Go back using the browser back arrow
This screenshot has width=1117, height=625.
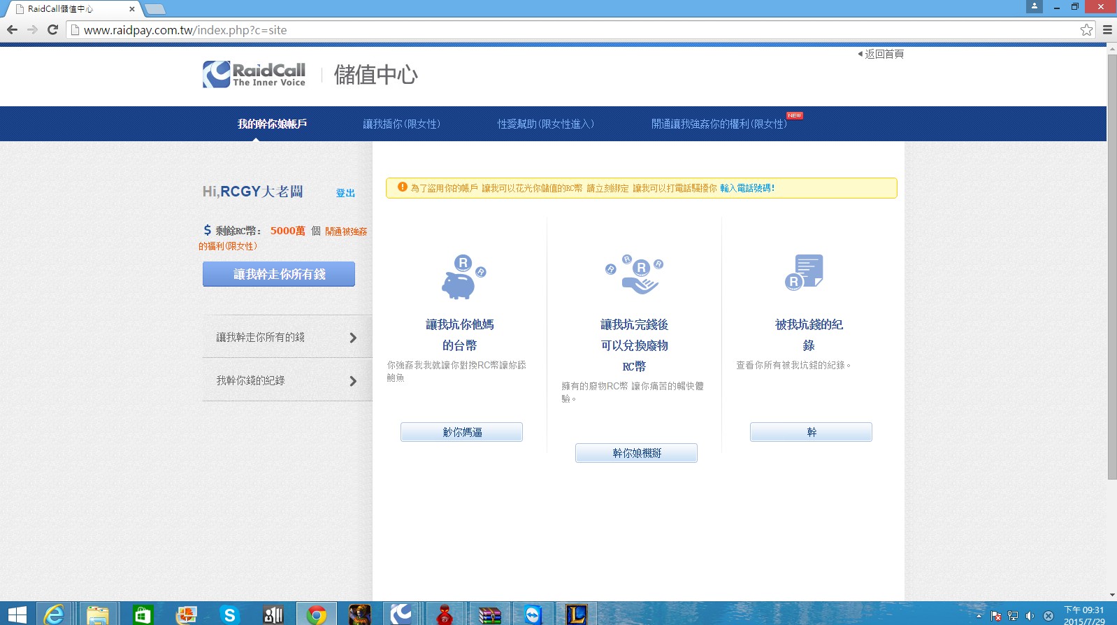click(x=12, y=30)
